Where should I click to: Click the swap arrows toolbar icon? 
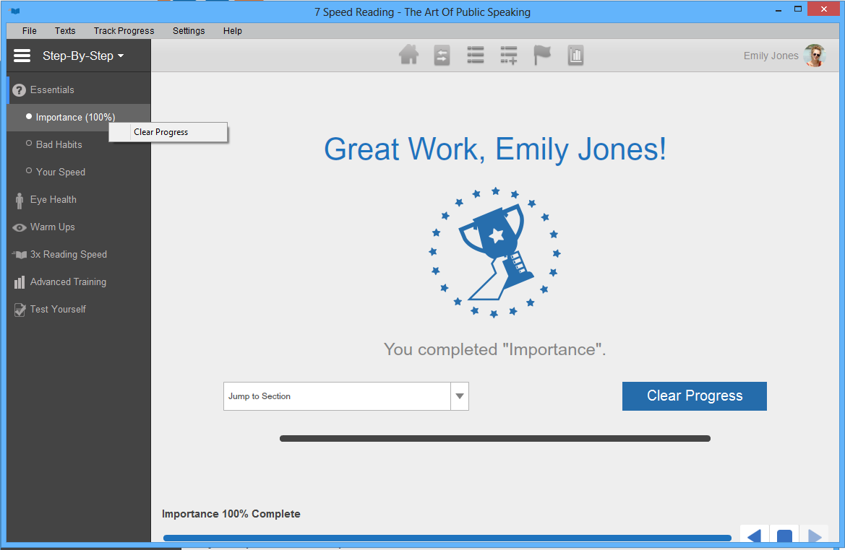(442, 56)
